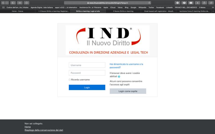The width and height of the screenshot is (215, 134).
Task: Open Riepilogo della conservazione dei dati link
Action: click(44, 130)
